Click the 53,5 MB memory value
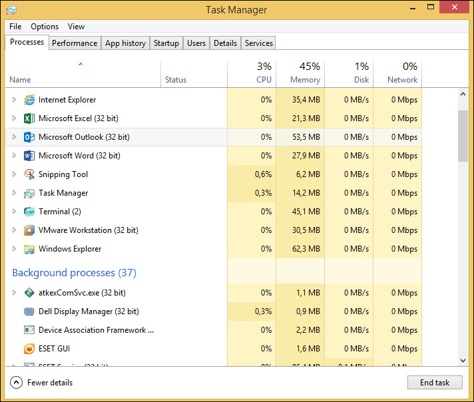Viewport: 474px width, 402px height. pos(306,137)
